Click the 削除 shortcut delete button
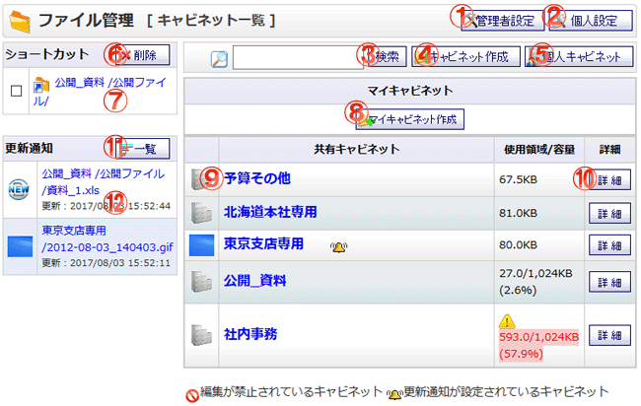This screenshot has height=406, width=641. [x=142, y=55]
